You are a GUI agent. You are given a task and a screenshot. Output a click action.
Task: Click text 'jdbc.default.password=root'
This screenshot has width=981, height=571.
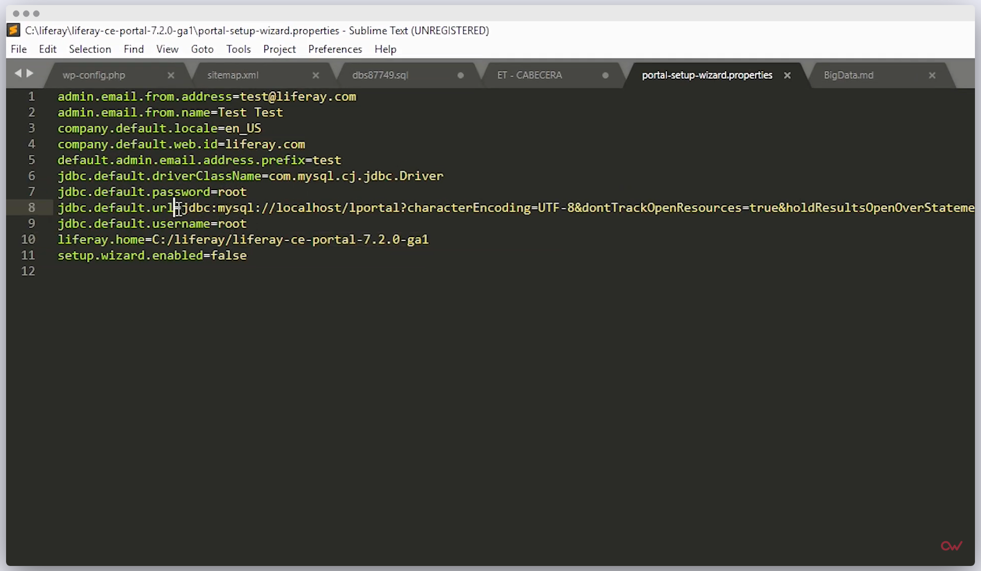tap(152, 192)
